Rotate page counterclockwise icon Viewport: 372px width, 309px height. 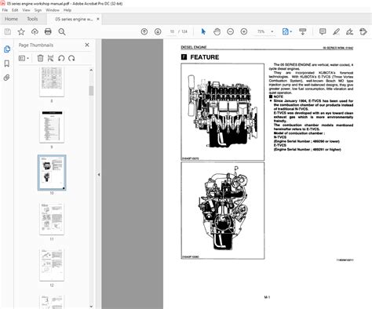pos(61,58)
